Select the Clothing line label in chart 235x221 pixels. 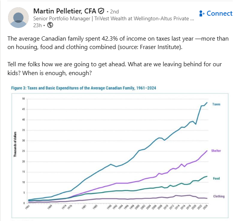coord(219,196)
